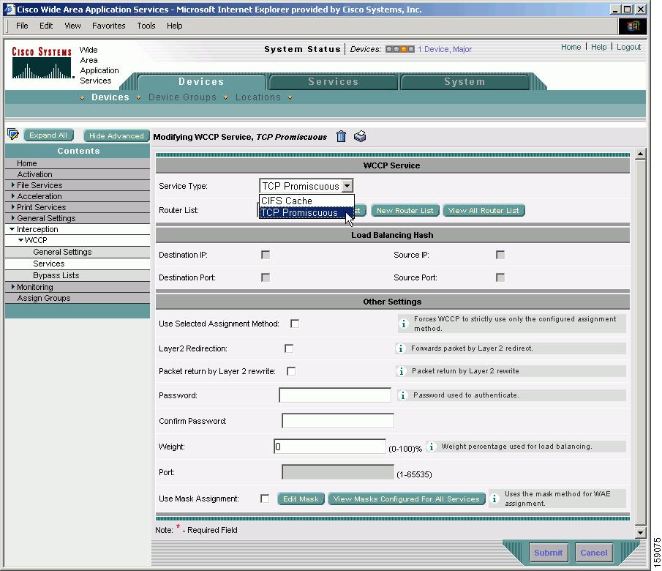This screenshot has width=662, height=571.
Task: Click info icon for Packet return by Layer 2
Action: click(x=402, y=371)
